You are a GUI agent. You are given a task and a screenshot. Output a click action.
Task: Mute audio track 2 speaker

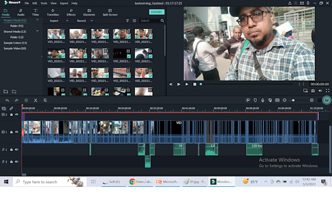(x=17, y=161)
